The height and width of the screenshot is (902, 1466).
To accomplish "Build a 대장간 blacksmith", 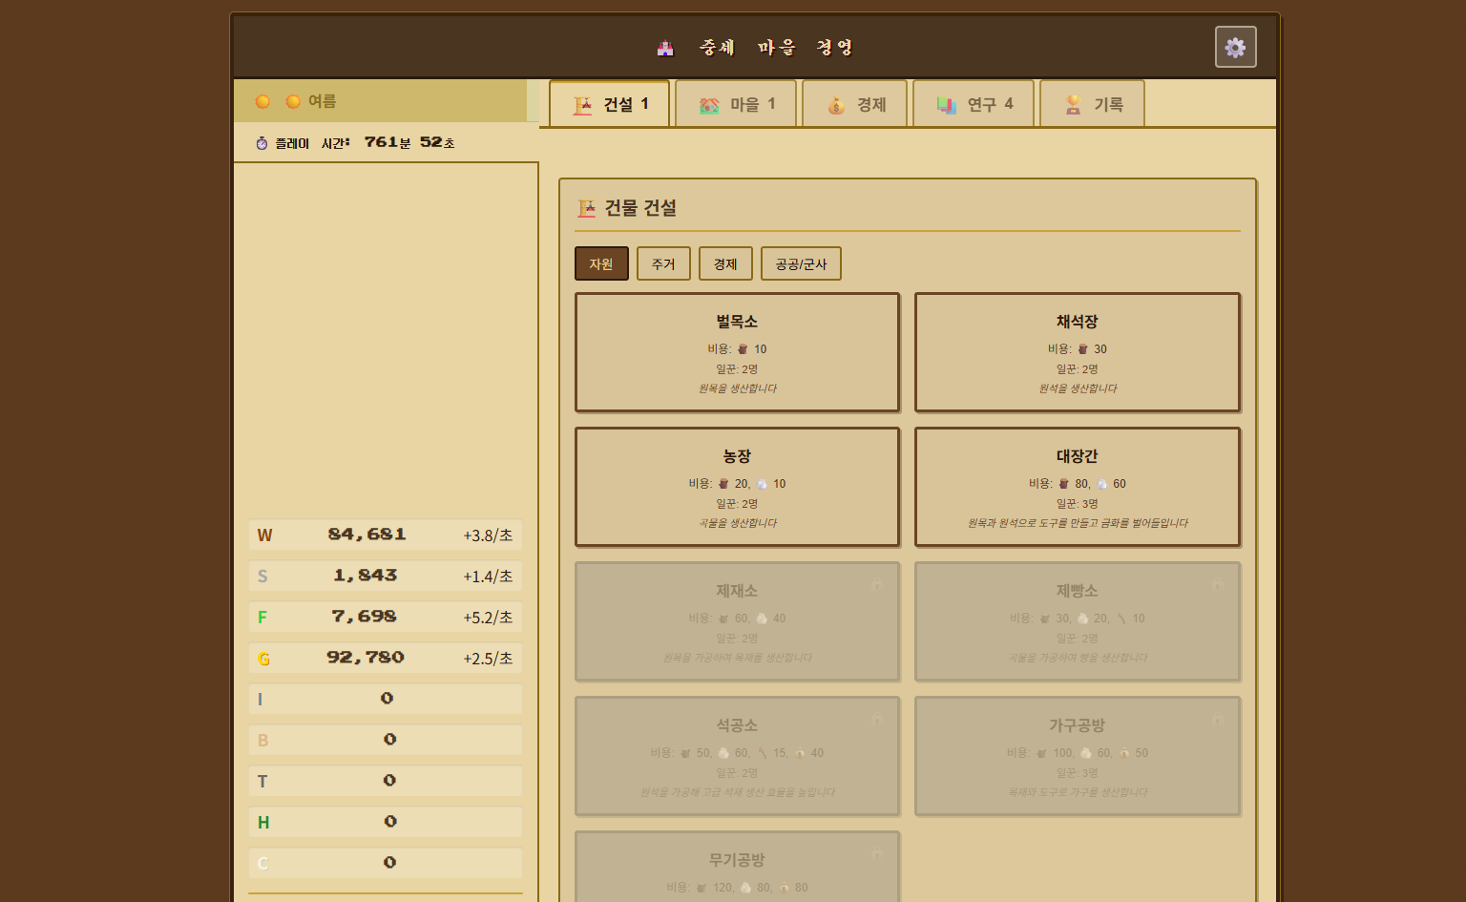I will tap(1077, 487).
